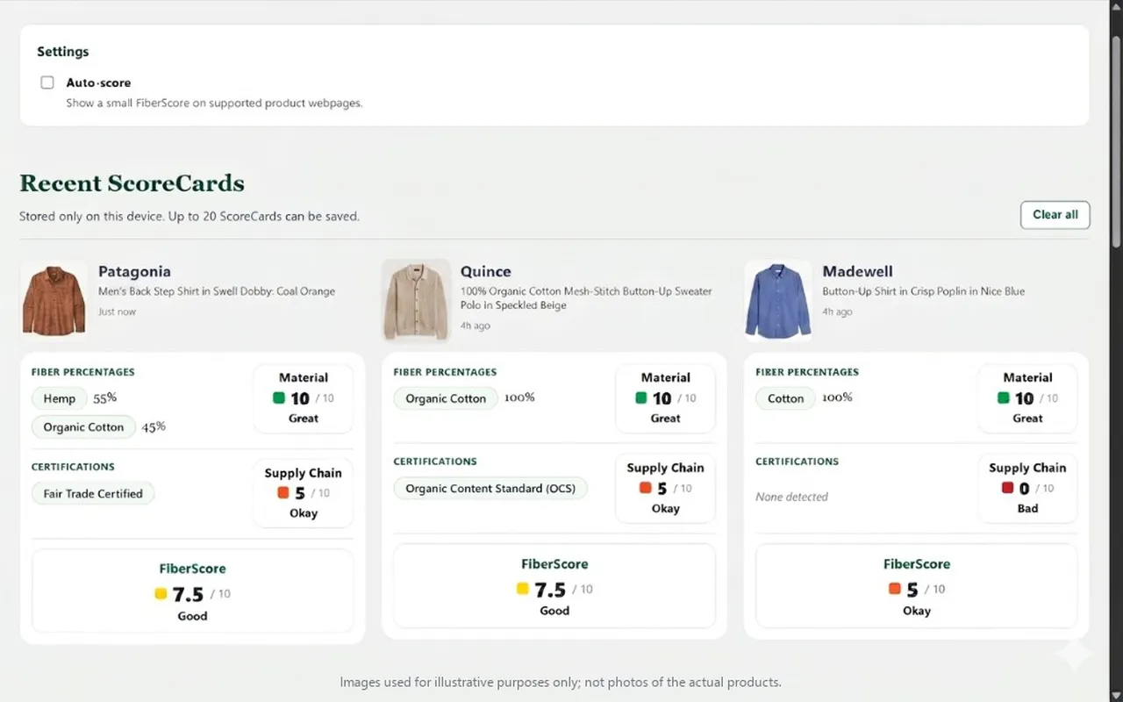
Task: Open the Patagonia shirt thumbnail
Action: (54, 300)
